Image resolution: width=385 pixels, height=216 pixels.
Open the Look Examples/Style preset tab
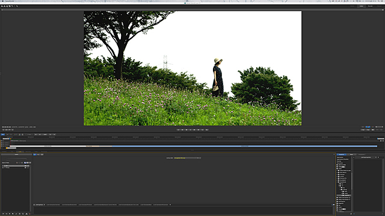[146, 205]
